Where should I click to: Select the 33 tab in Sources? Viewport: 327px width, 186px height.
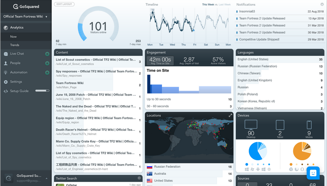[269, 184]
